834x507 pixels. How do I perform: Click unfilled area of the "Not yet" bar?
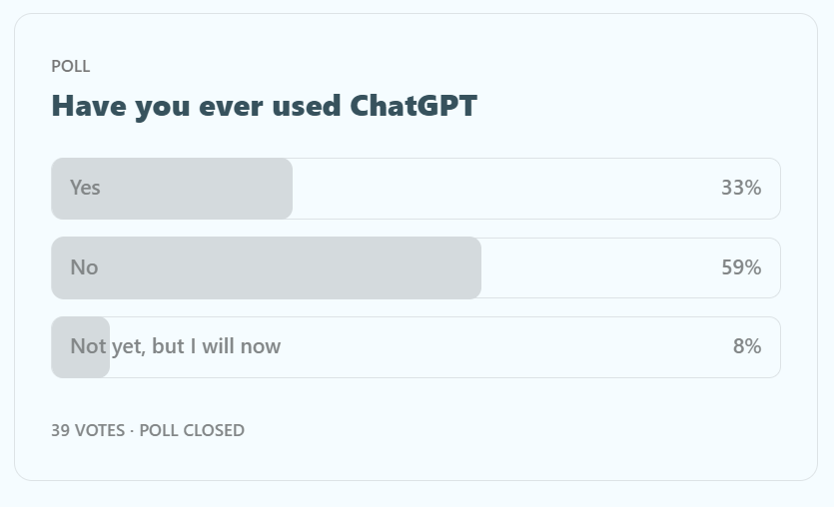click(499, 346)
